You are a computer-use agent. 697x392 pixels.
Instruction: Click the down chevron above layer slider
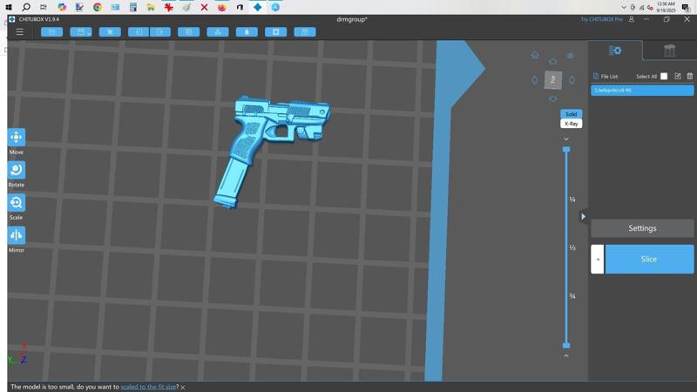566,139
